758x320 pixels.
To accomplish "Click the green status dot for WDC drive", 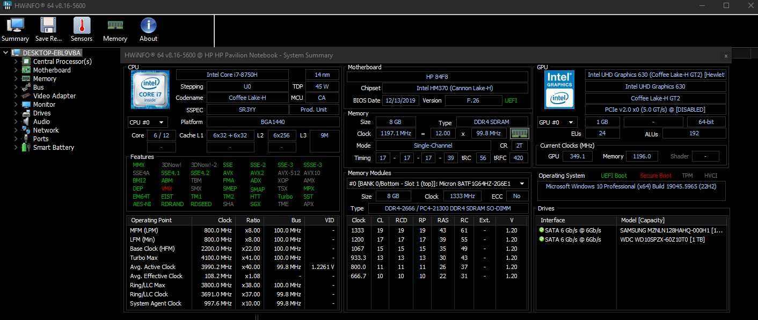I will pyautogui.click(x=542, y=239).
